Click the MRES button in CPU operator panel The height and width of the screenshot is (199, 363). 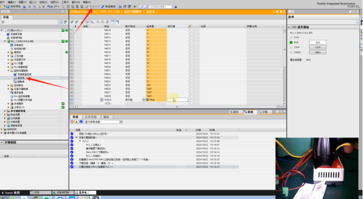[x=318, y=53]
